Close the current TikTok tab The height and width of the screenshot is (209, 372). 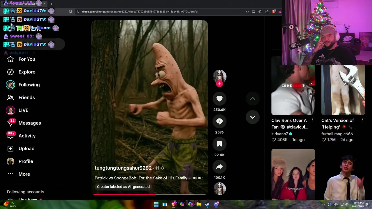click(x=44, y=4)
